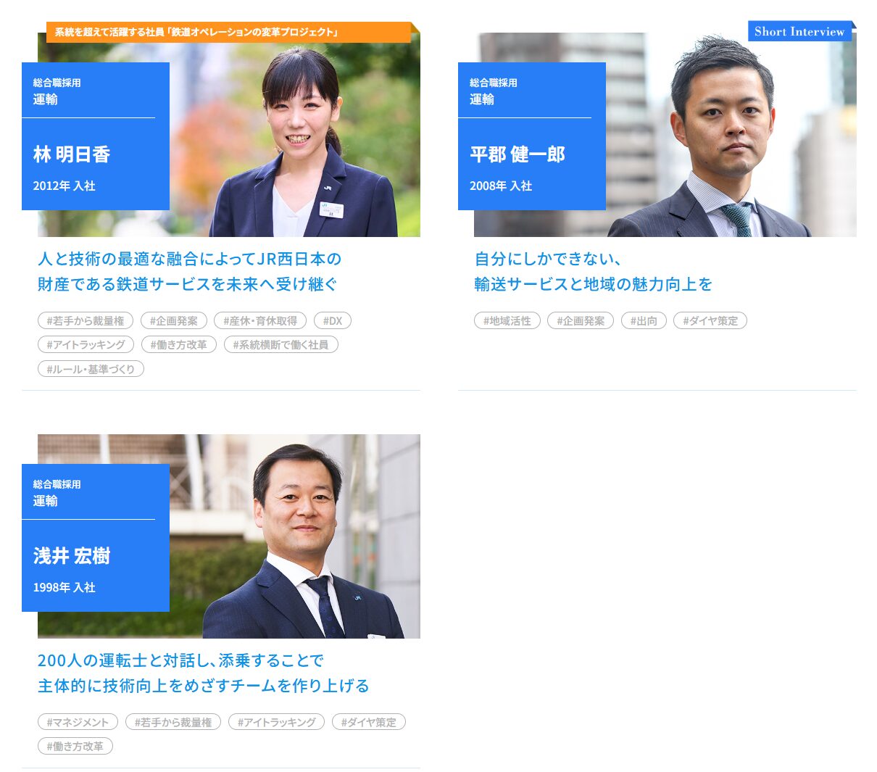Image resolution: width=877 pixels, height=772 pixels.
Task: Select the #マネジメント tag
Action: [x=78, y=722]
